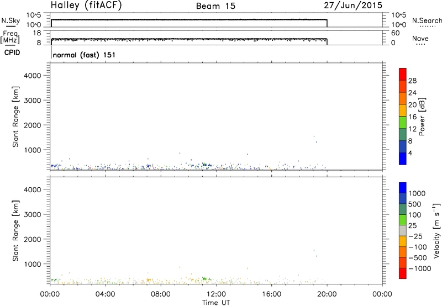Click '4000' on the power panel range axis
The height and width of the screenshot is (306, 442).
pos(33,76)
